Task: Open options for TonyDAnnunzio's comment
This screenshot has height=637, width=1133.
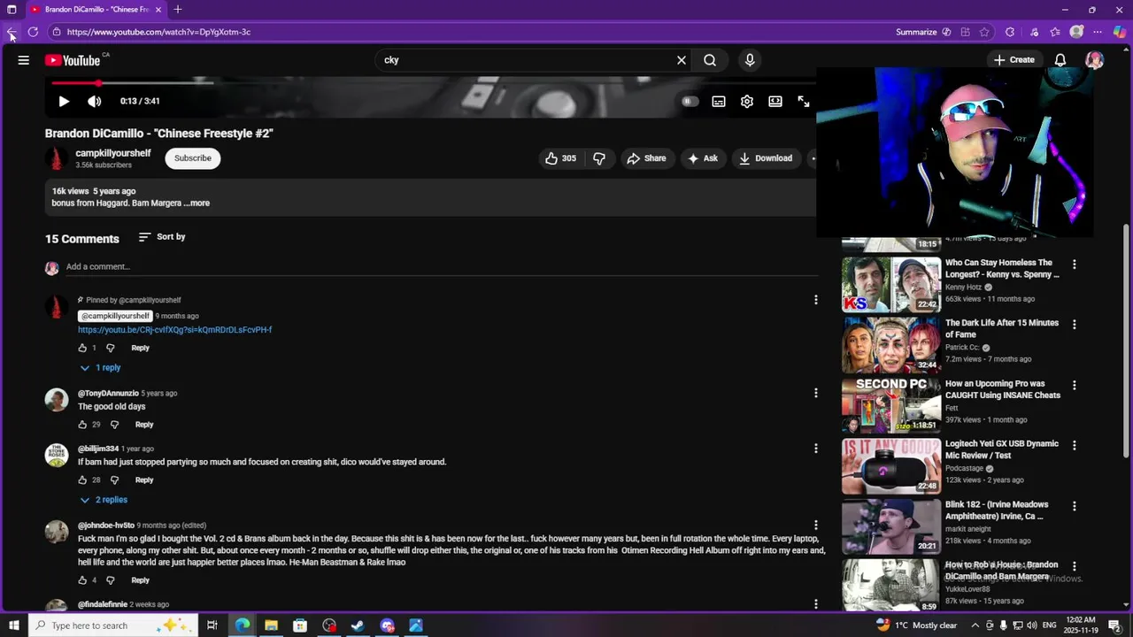Action: 816,393
